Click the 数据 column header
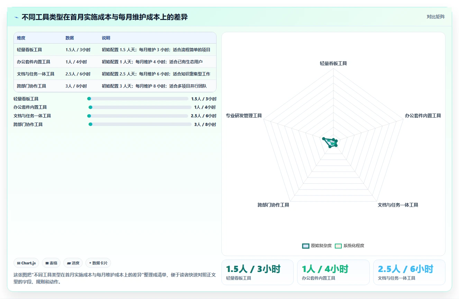This screenshot has width=459, height=299. (70, 38)
